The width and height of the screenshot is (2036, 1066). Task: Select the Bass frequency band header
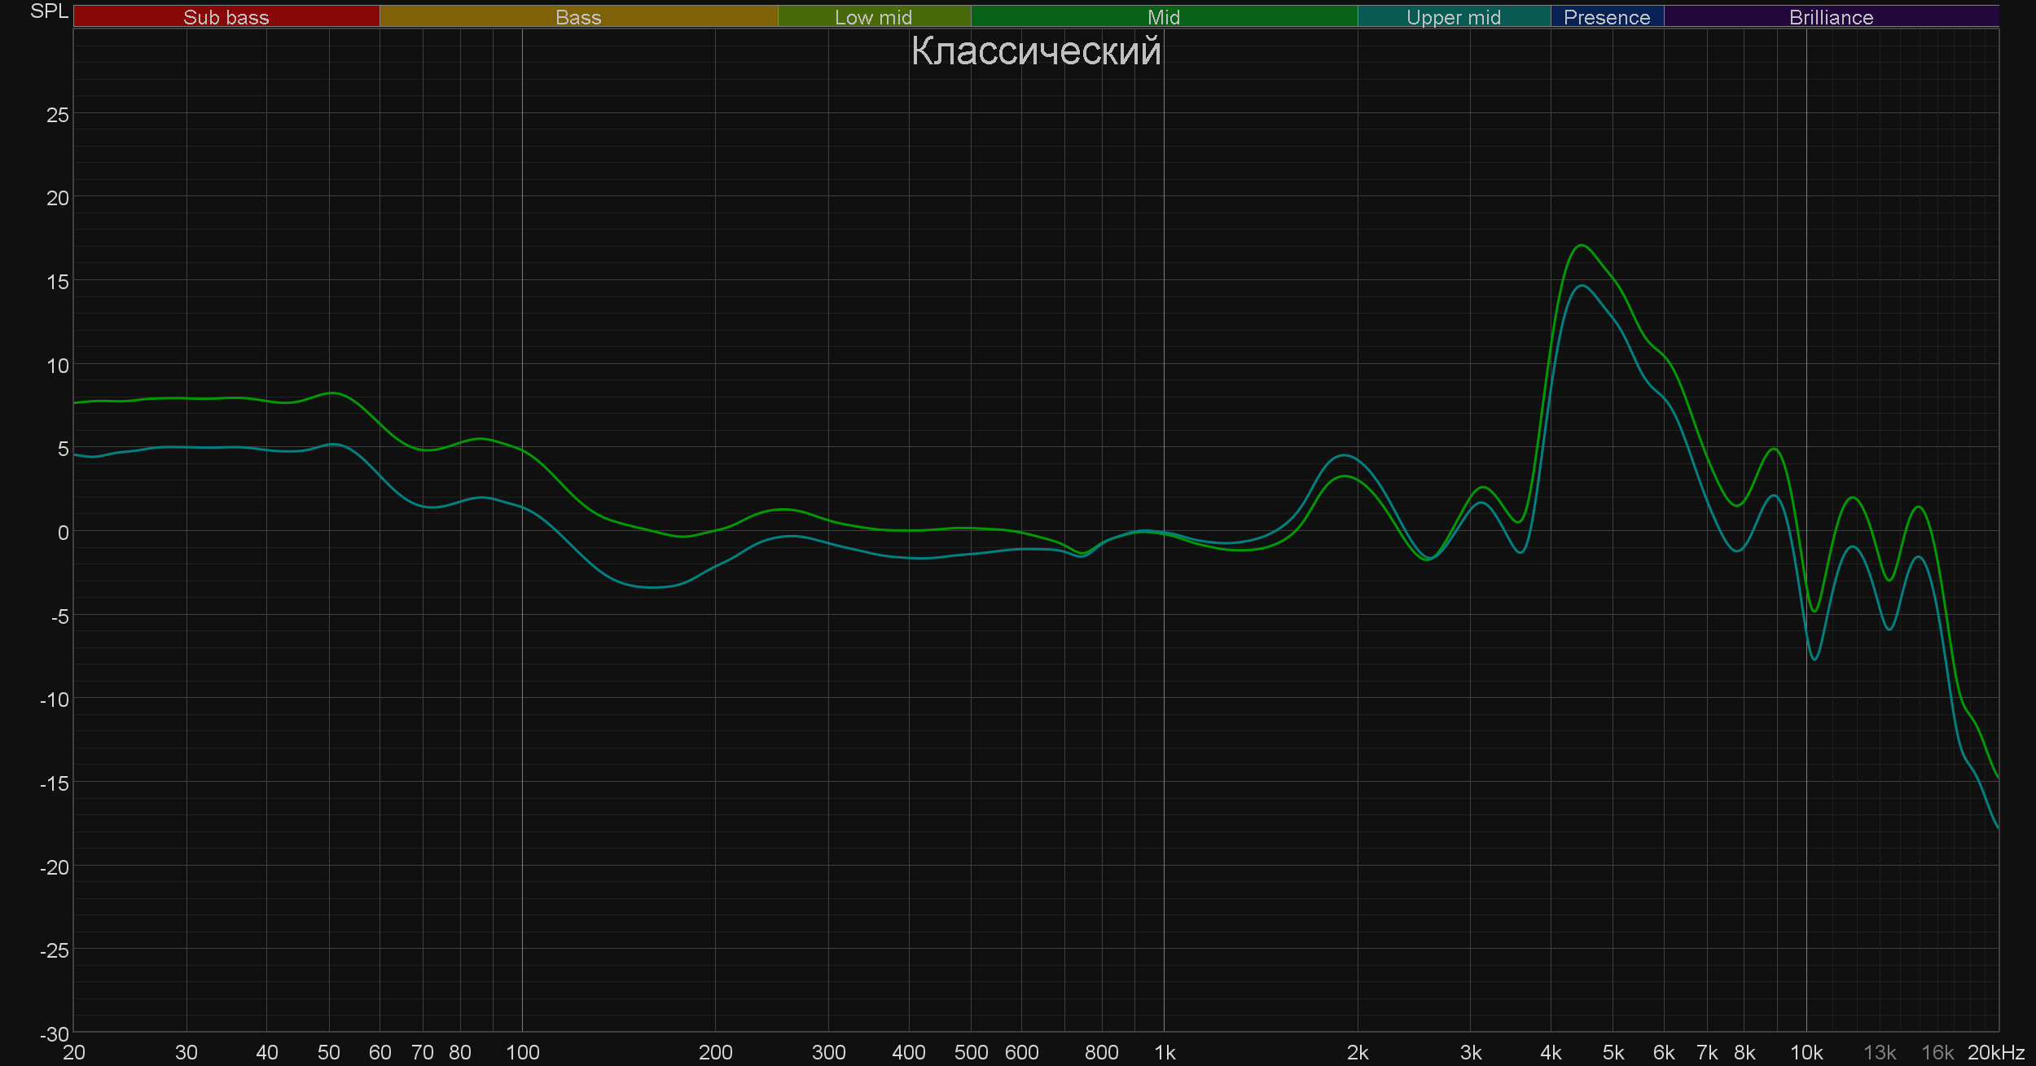[578, 17]
